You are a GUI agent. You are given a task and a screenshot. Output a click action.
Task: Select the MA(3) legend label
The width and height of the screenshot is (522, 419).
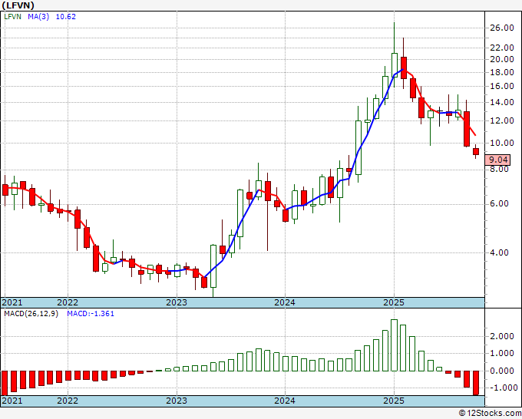[x=38, y=16]
